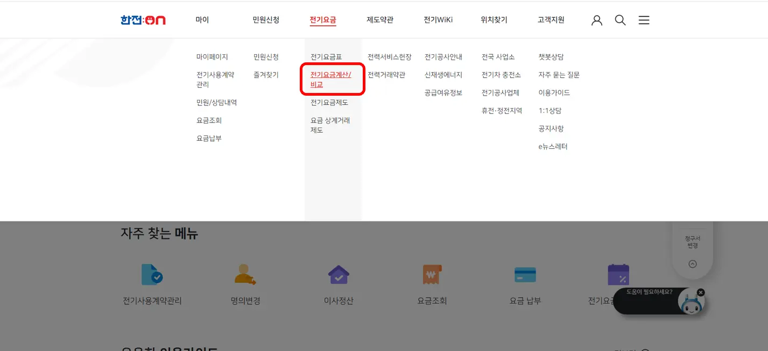The height and width of the screenshot is (351, 768).
Task: Click the 요금조회 receipt icon
Action: coord(431,275)
